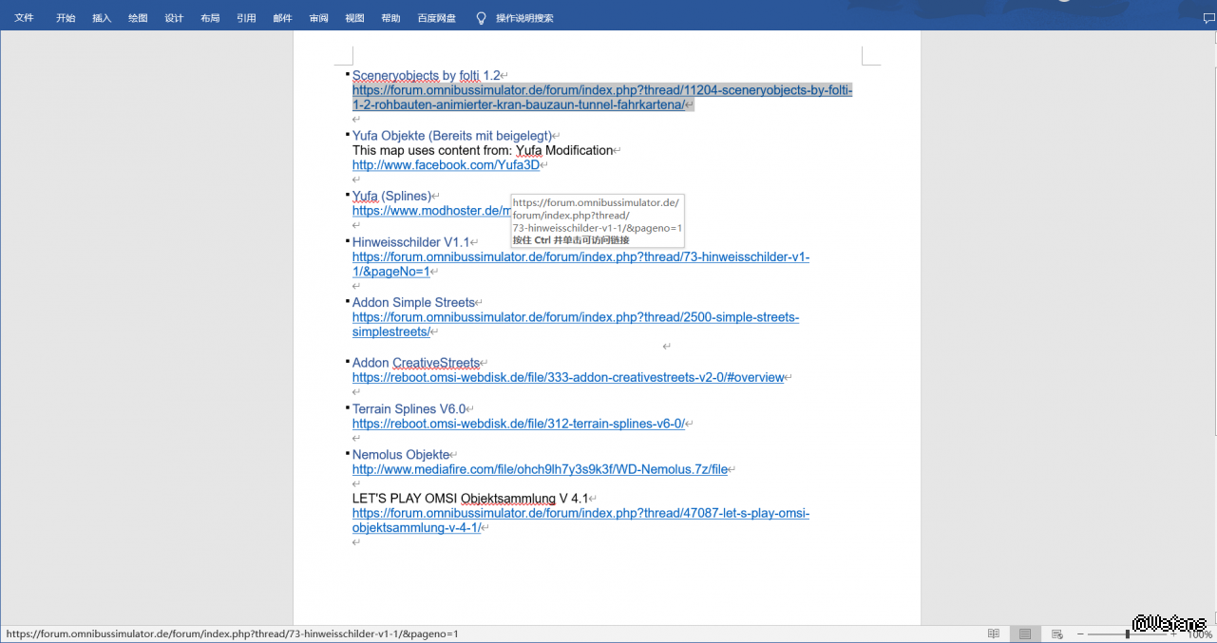
Task: Open the 文件 (File) tab
Action: point(24,18)
